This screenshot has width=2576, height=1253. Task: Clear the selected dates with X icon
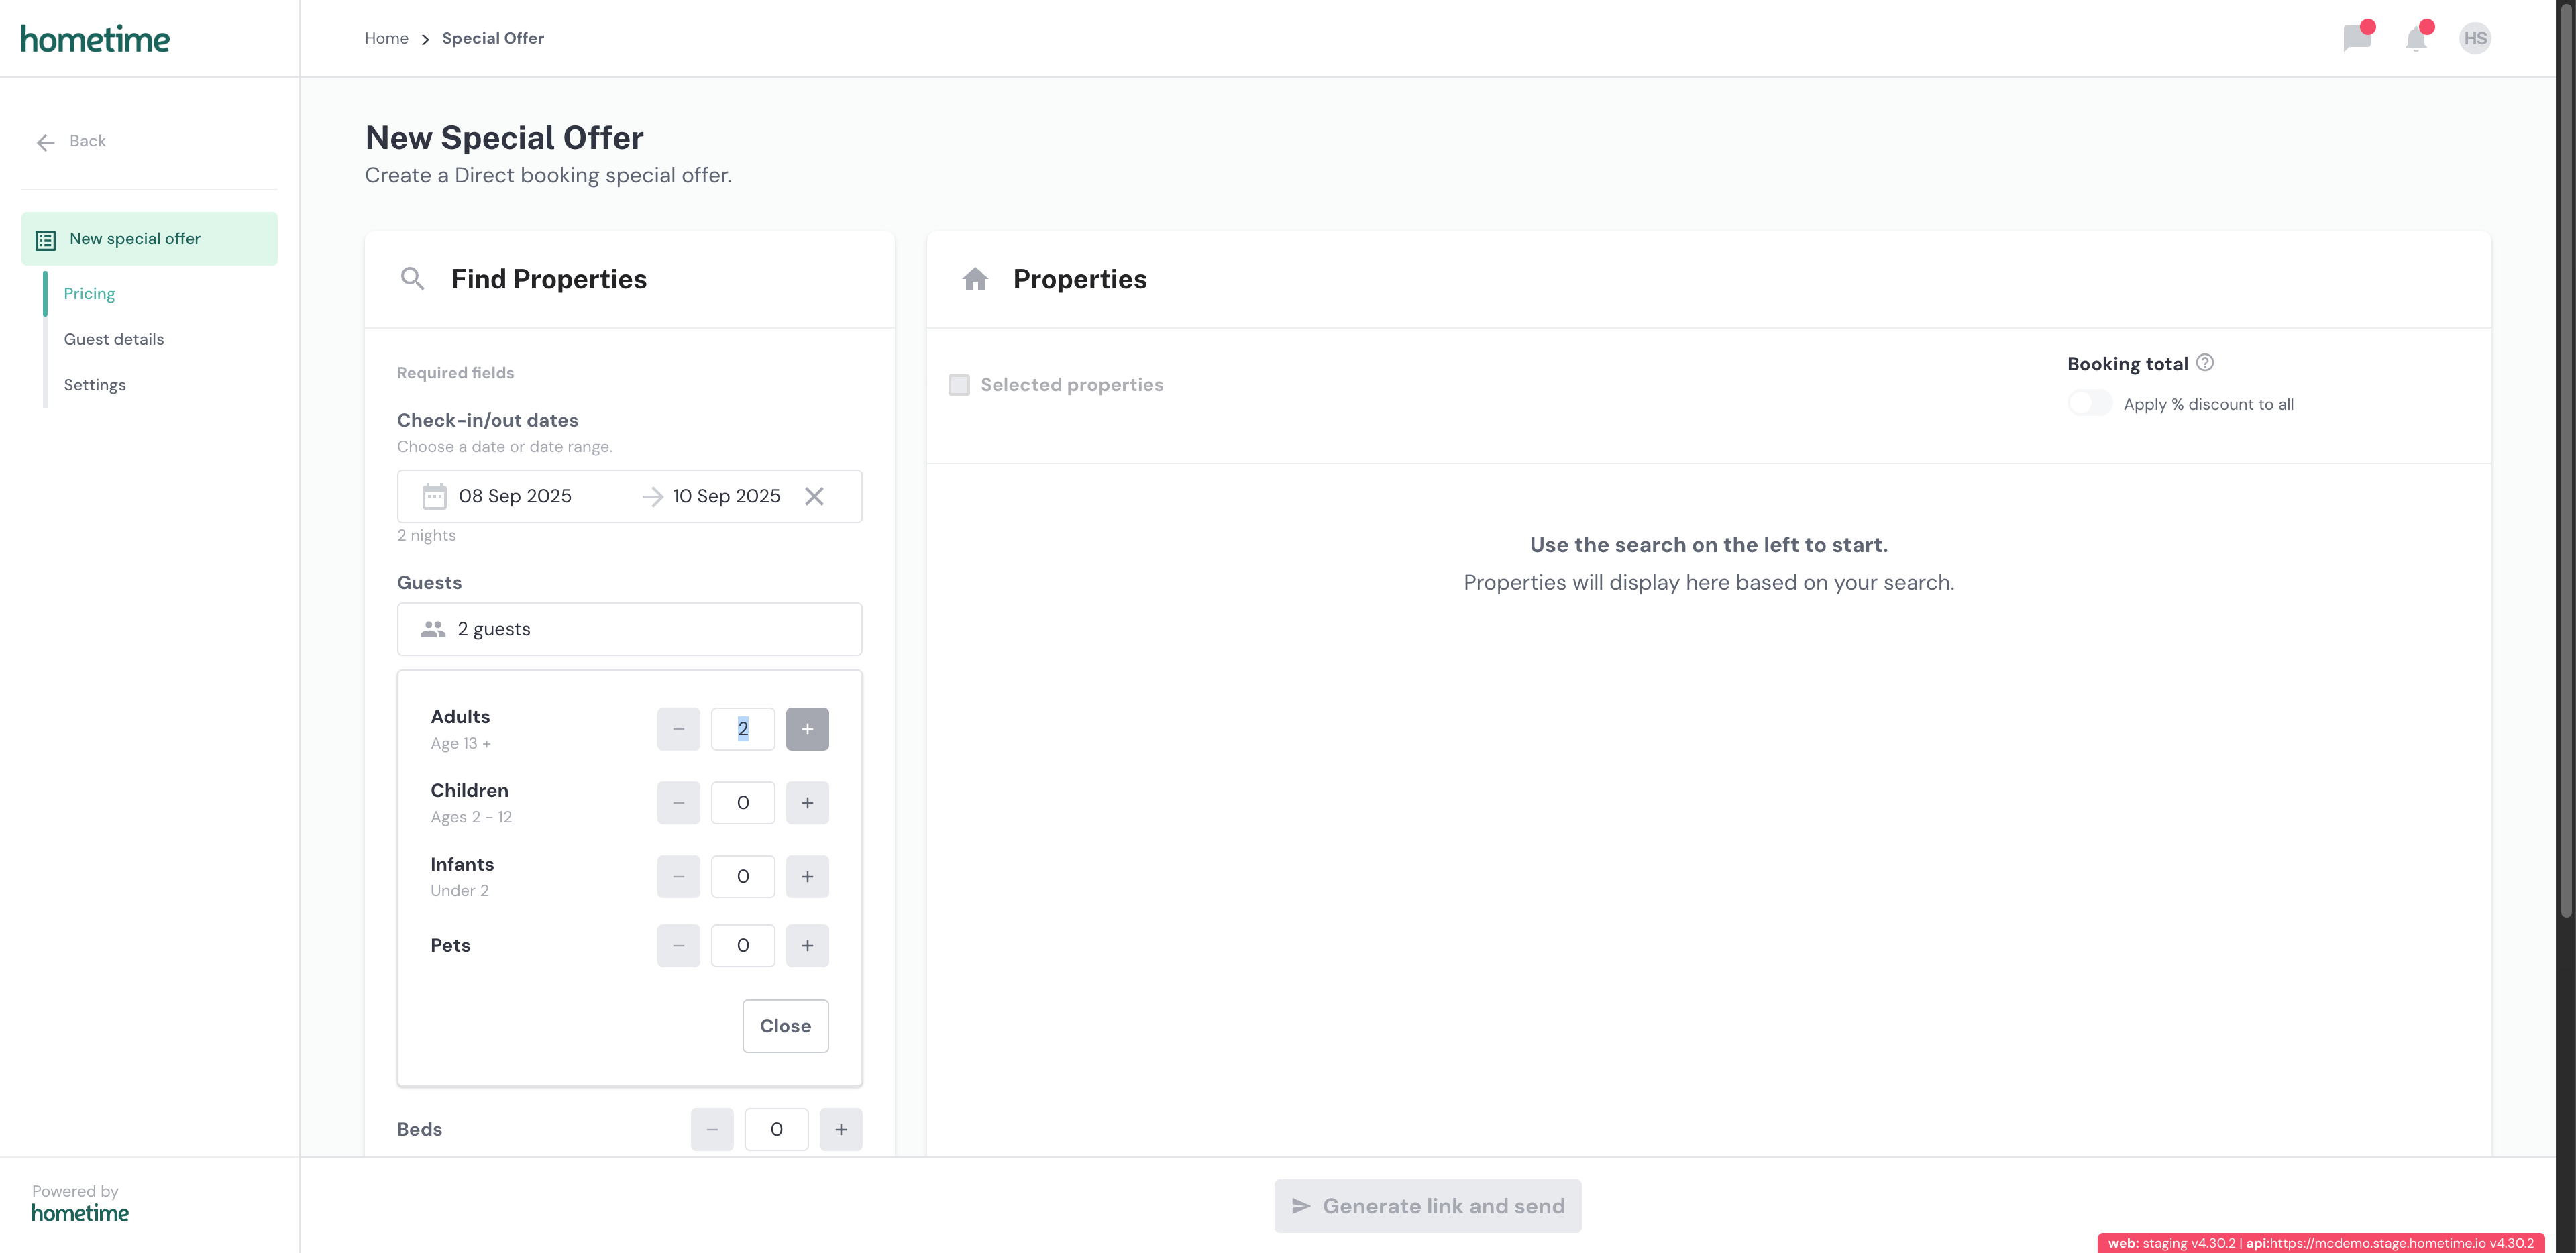click(x=814, y=496)
